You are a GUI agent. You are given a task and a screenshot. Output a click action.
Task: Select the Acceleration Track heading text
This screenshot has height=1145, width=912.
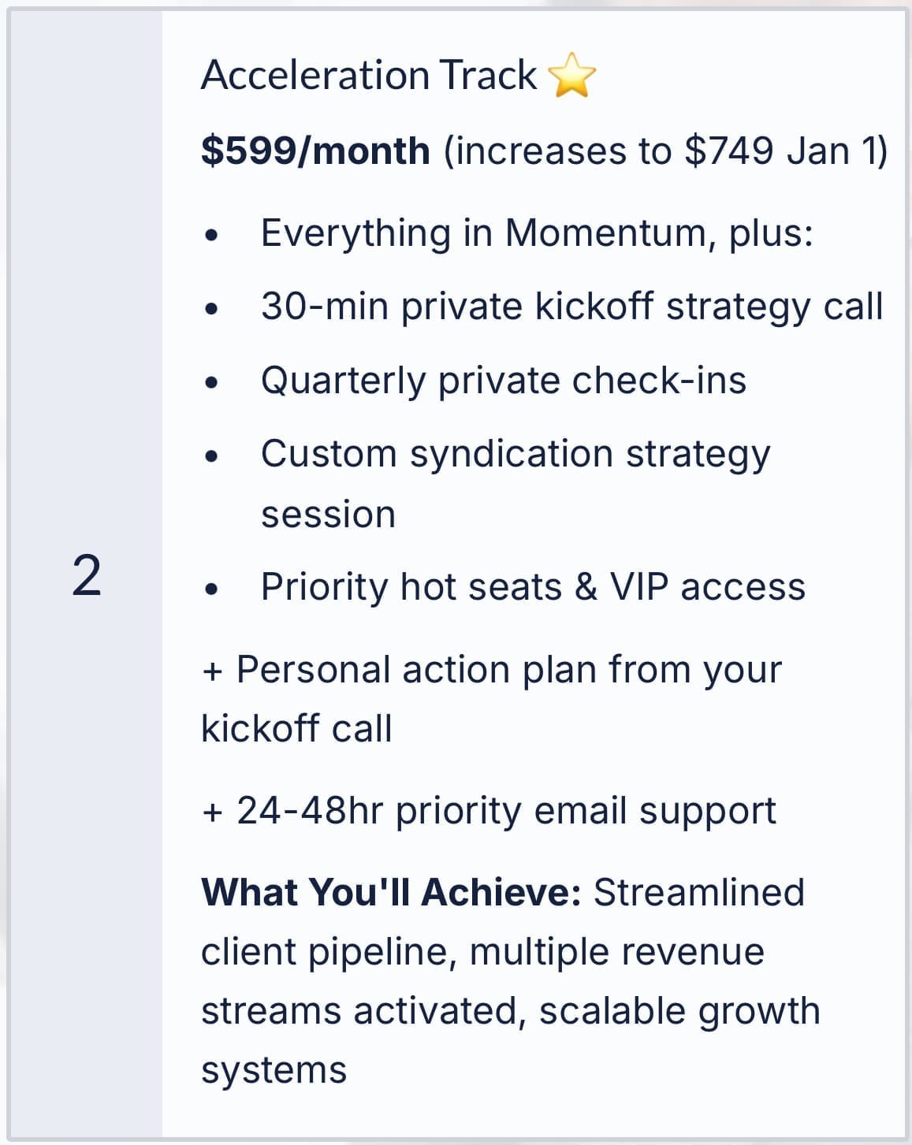368,76
